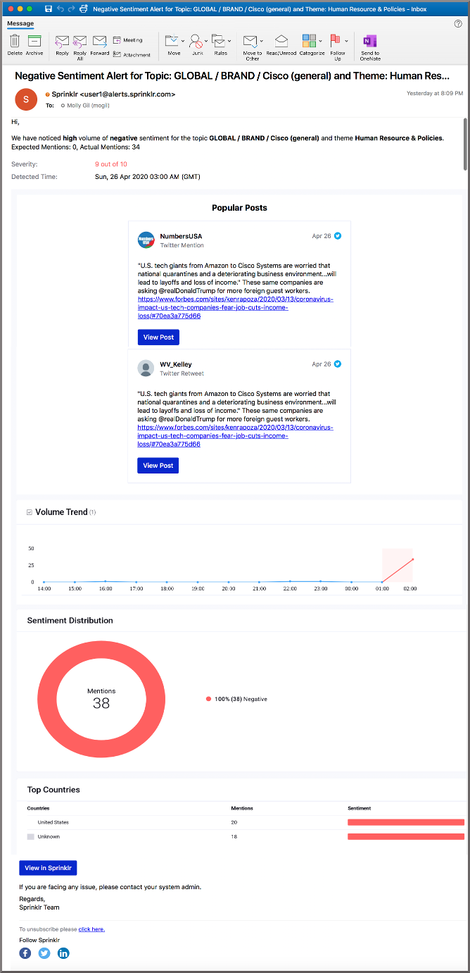The height and width of the screenshot is (973, 470).
Task: Click the Delete trash icon
Action: coord(15,42)
